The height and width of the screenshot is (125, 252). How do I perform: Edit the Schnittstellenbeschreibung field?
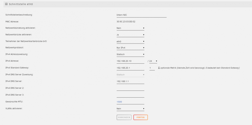(x=142, y=15)
